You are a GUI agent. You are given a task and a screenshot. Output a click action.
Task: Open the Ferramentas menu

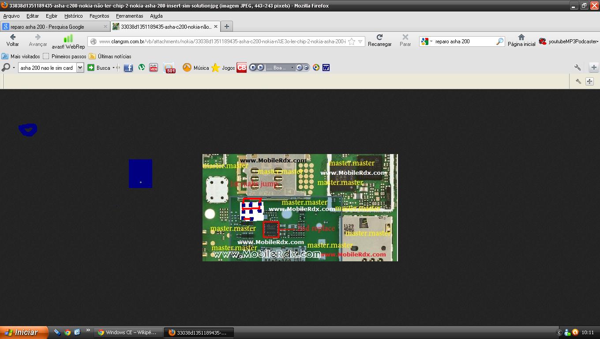tap(129, 16)
